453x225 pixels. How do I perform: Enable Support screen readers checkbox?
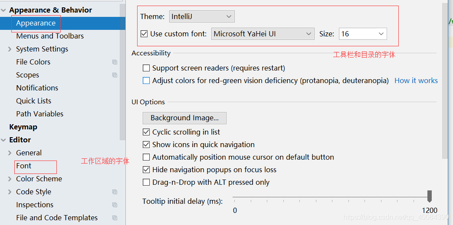click(147, 68)
